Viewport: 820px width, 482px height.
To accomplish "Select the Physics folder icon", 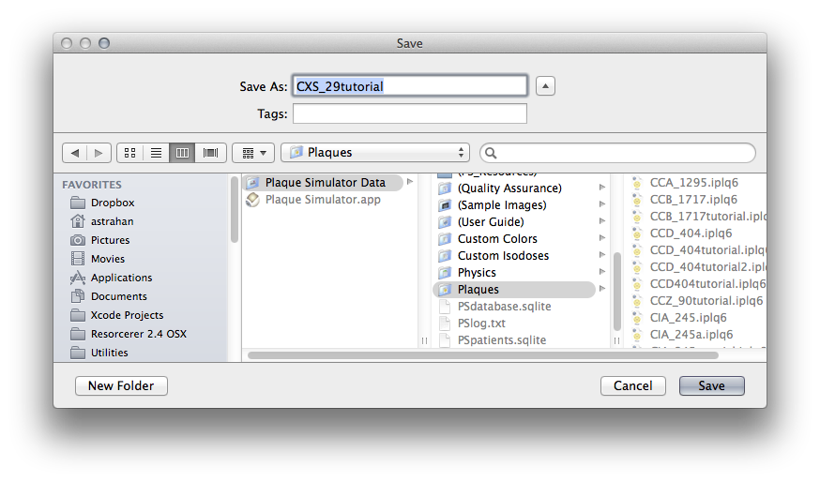I will tap(445, 273).
